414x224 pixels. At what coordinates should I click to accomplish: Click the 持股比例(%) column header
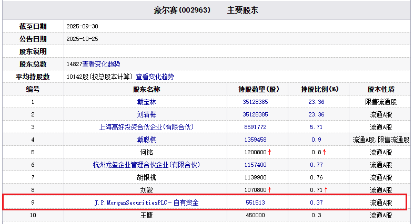[319, 89]
